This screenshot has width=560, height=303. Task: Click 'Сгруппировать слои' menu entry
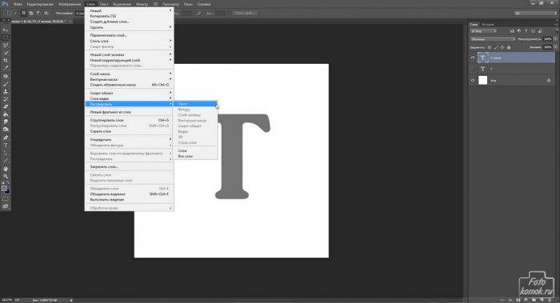[x=130, y=120]
